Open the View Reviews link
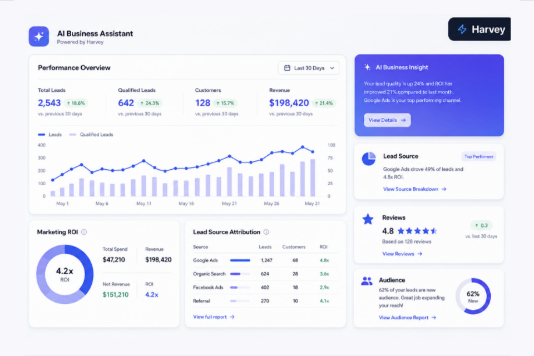This screenshot has height=356, width=534. [x=402, y=254]
